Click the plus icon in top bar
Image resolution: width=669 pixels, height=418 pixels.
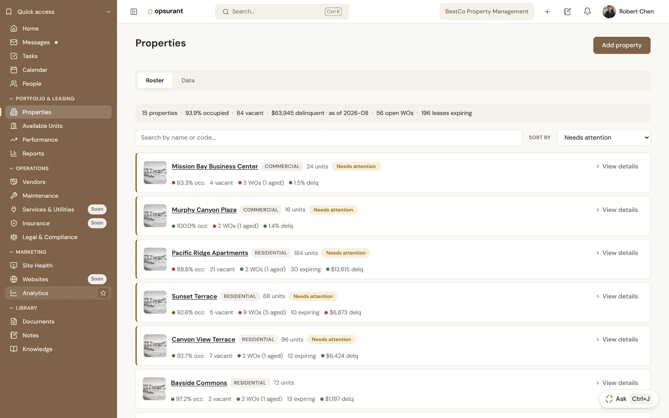point(547,12)
